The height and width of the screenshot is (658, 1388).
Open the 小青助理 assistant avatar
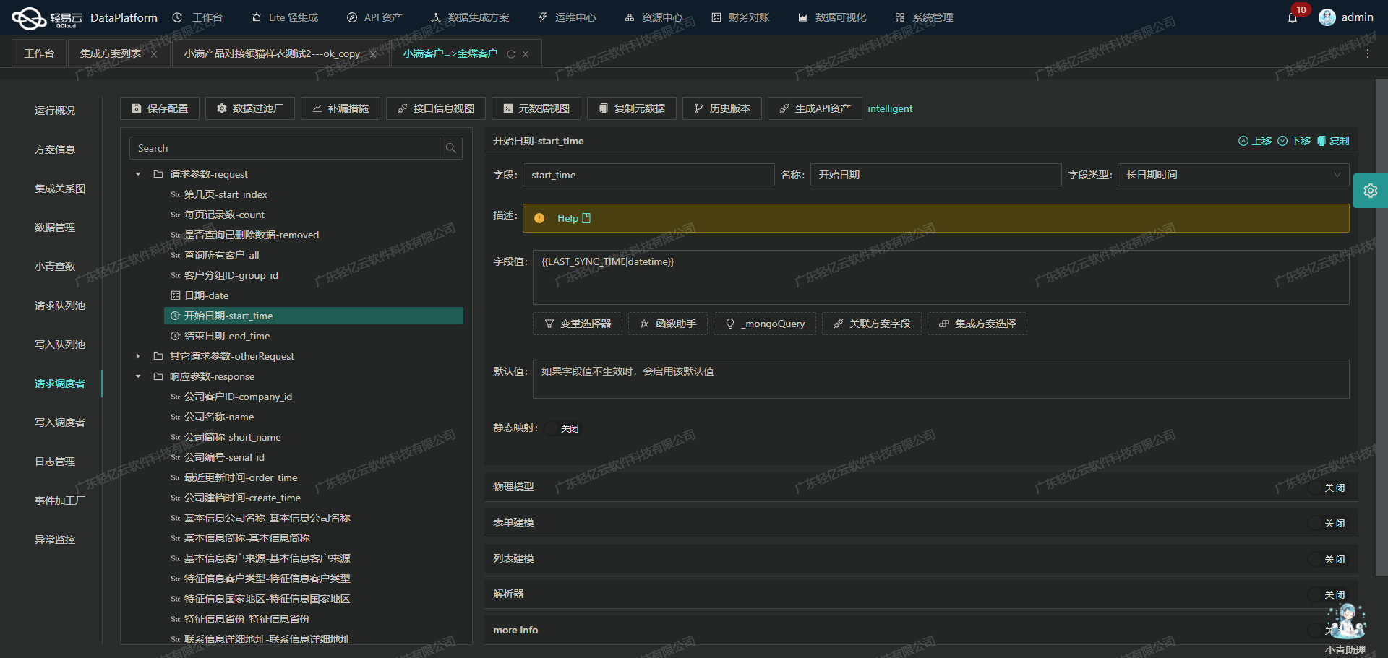1346,623
